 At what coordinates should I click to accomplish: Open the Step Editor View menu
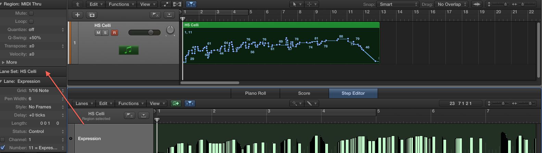point(157,104)
